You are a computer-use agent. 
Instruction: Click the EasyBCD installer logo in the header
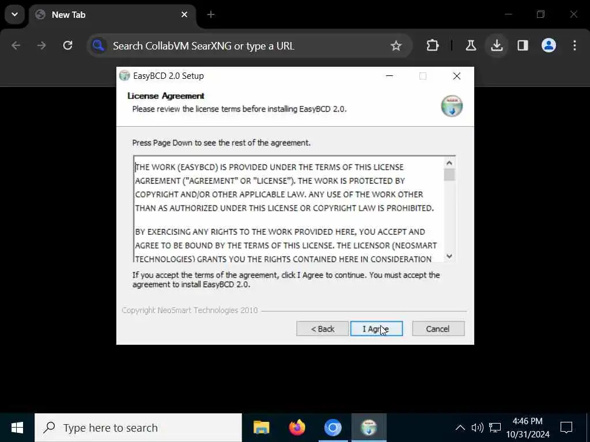click(x=452, y=106)
